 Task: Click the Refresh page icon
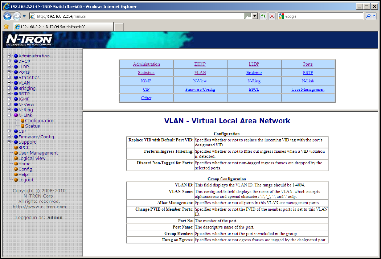tap(263, 16)
